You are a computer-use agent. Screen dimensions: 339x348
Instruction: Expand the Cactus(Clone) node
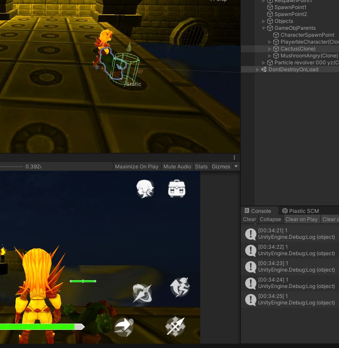tap(270, 49)
